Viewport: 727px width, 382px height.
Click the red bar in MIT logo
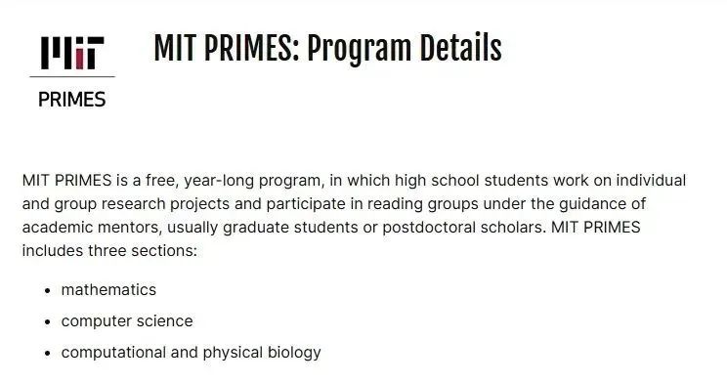[x=80, y=59]
